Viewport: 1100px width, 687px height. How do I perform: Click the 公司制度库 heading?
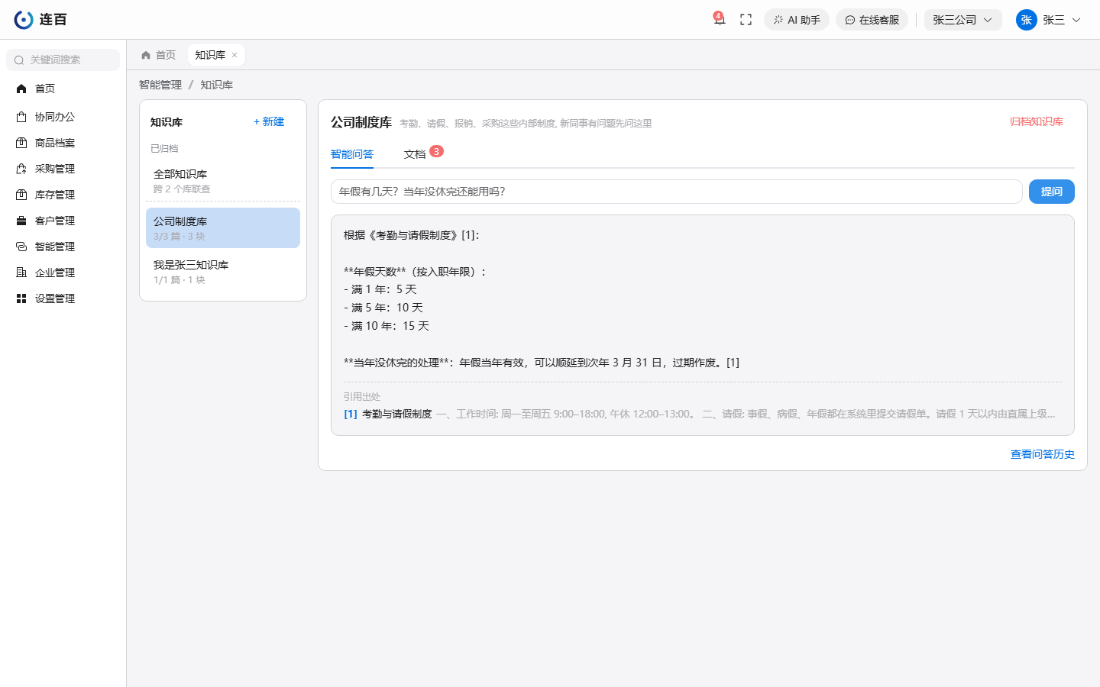(361, 122)
